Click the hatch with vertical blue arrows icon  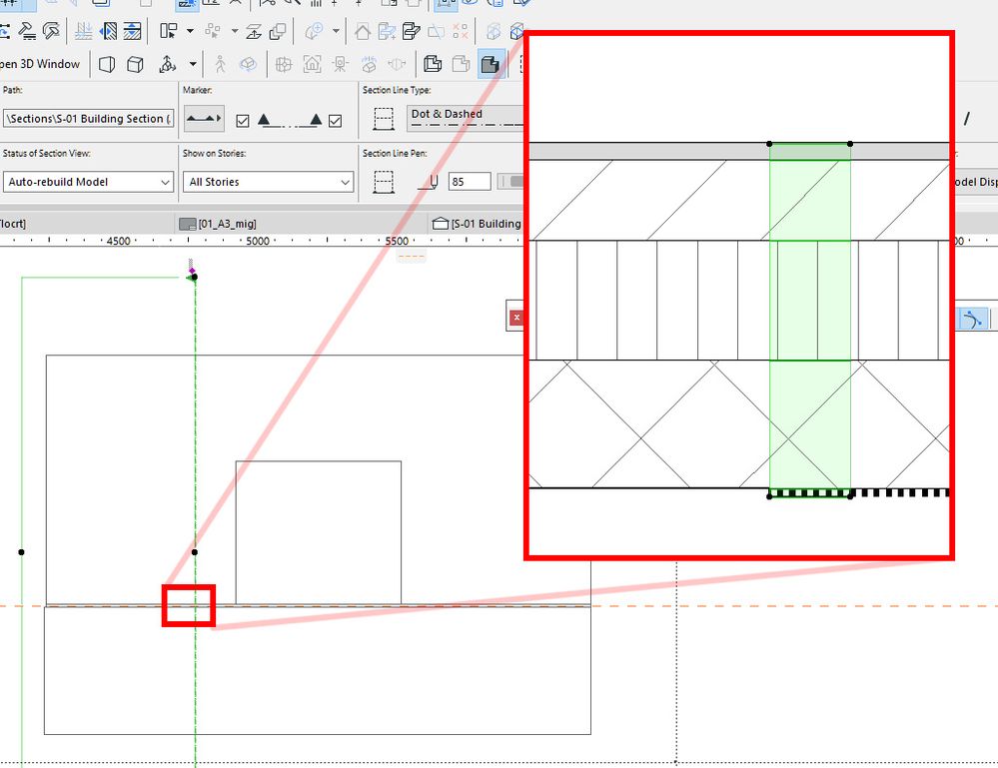pyautogui.click(x=132, y=31)
